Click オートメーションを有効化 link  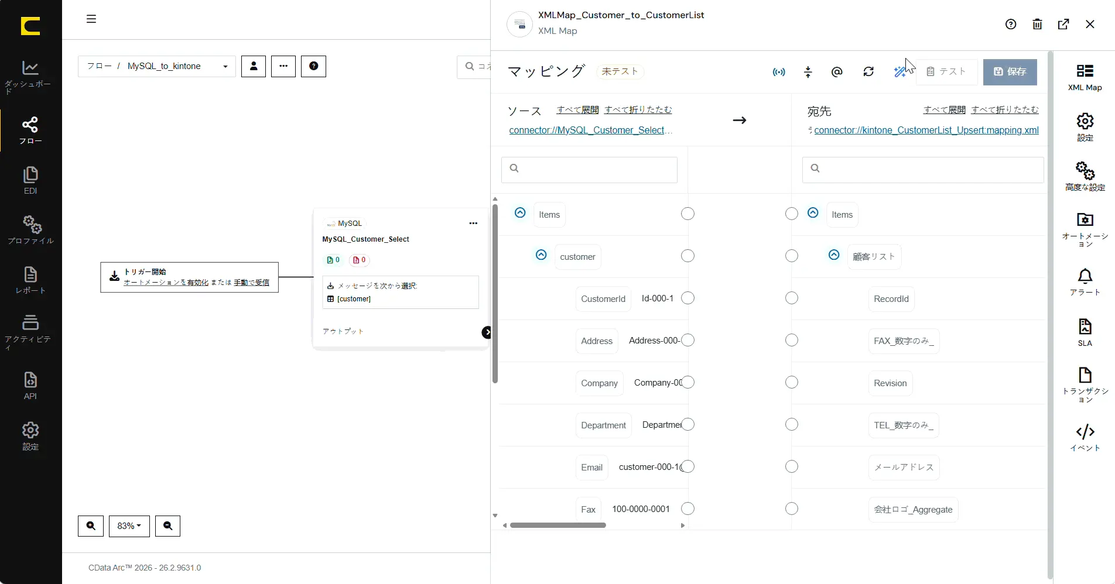tap(166, 282)
